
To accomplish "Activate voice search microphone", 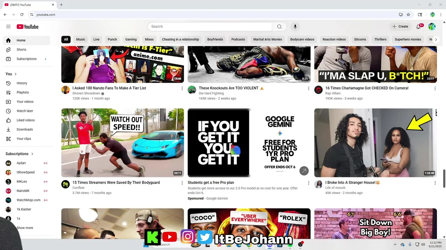I will pyautogui.click(x=295, y=27).
